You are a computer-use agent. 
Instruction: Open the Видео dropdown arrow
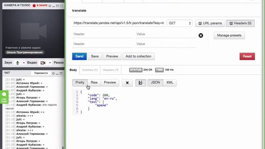50,63
